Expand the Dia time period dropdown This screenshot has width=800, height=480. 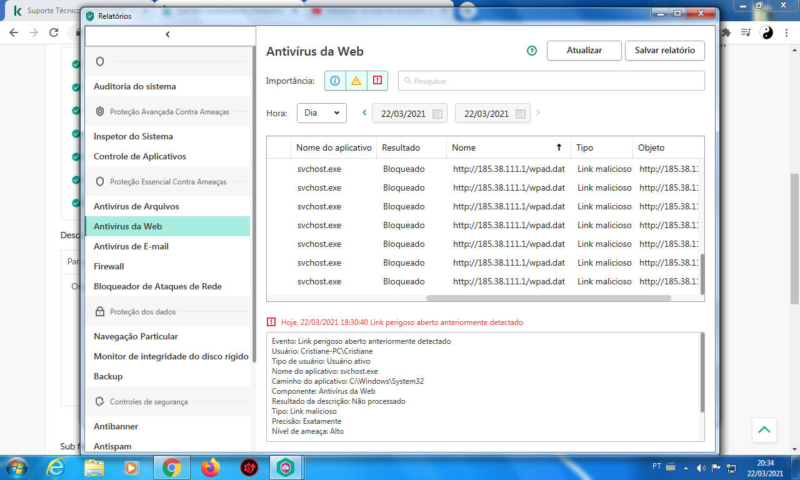pos(321,113)
